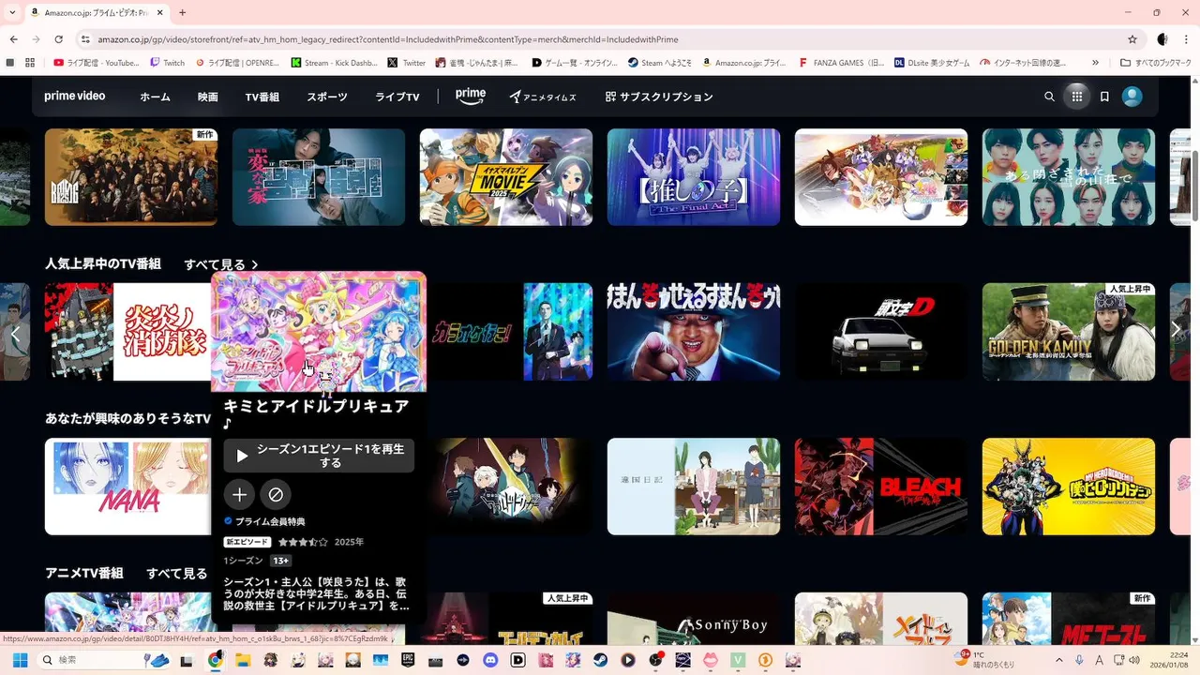Open the サブスクリプション menu
The width and height of the screenshot is (1200, 675).
point(659,97)
